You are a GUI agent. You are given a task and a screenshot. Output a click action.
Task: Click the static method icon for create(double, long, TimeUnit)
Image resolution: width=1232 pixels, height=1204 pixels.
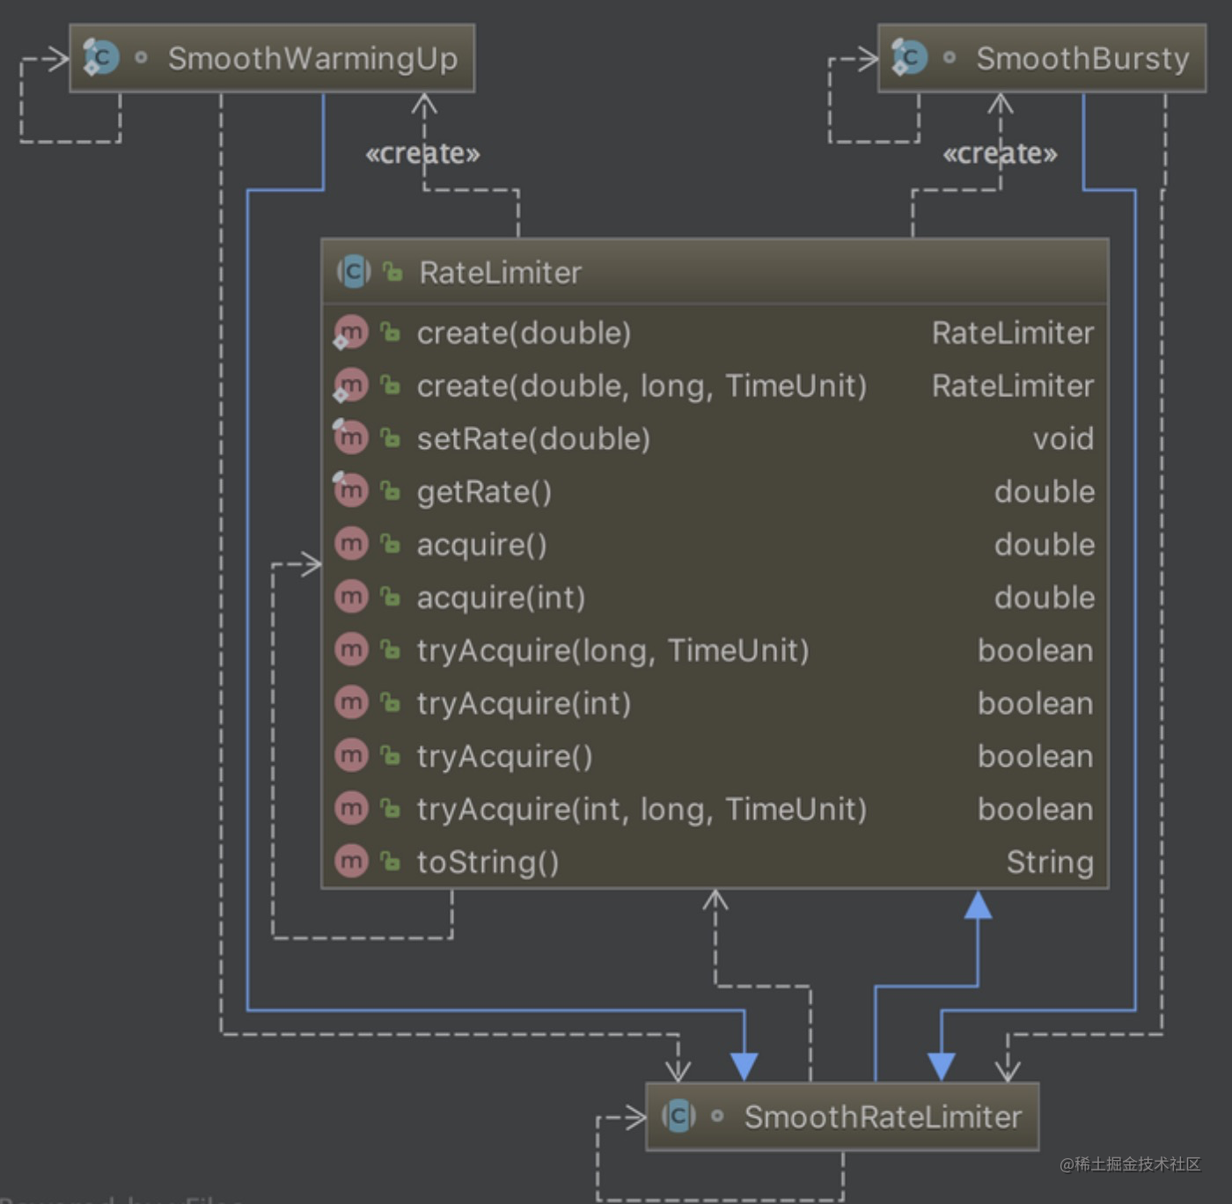coord(350,385)
